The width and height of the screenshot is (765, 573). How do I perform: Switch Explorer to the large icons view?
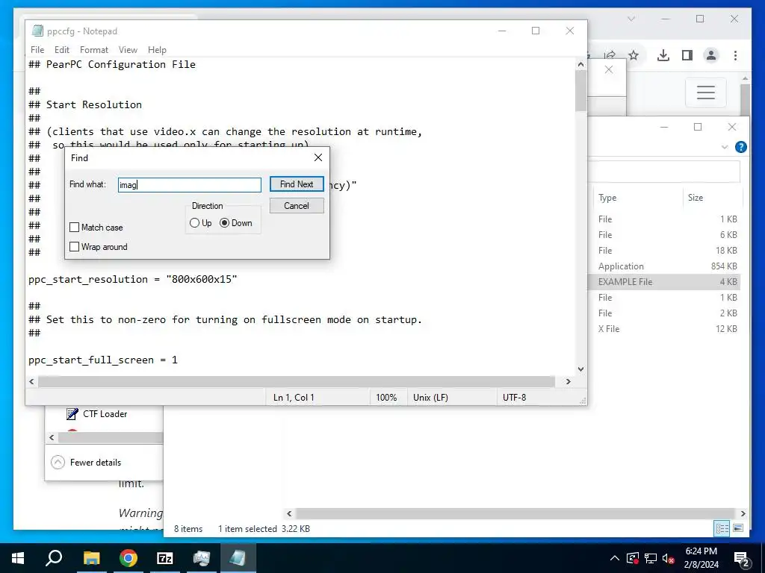[738, 528]
